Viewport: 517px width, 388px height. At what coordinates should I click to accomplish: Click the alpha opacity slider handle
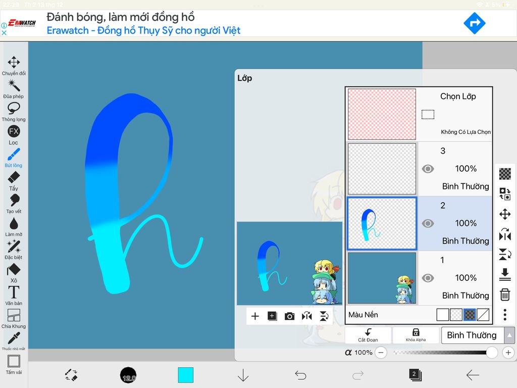(x=492, y=353)
